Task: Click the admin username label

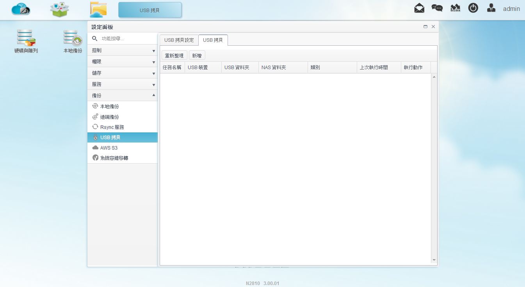Action: click(x=511, y=9)
